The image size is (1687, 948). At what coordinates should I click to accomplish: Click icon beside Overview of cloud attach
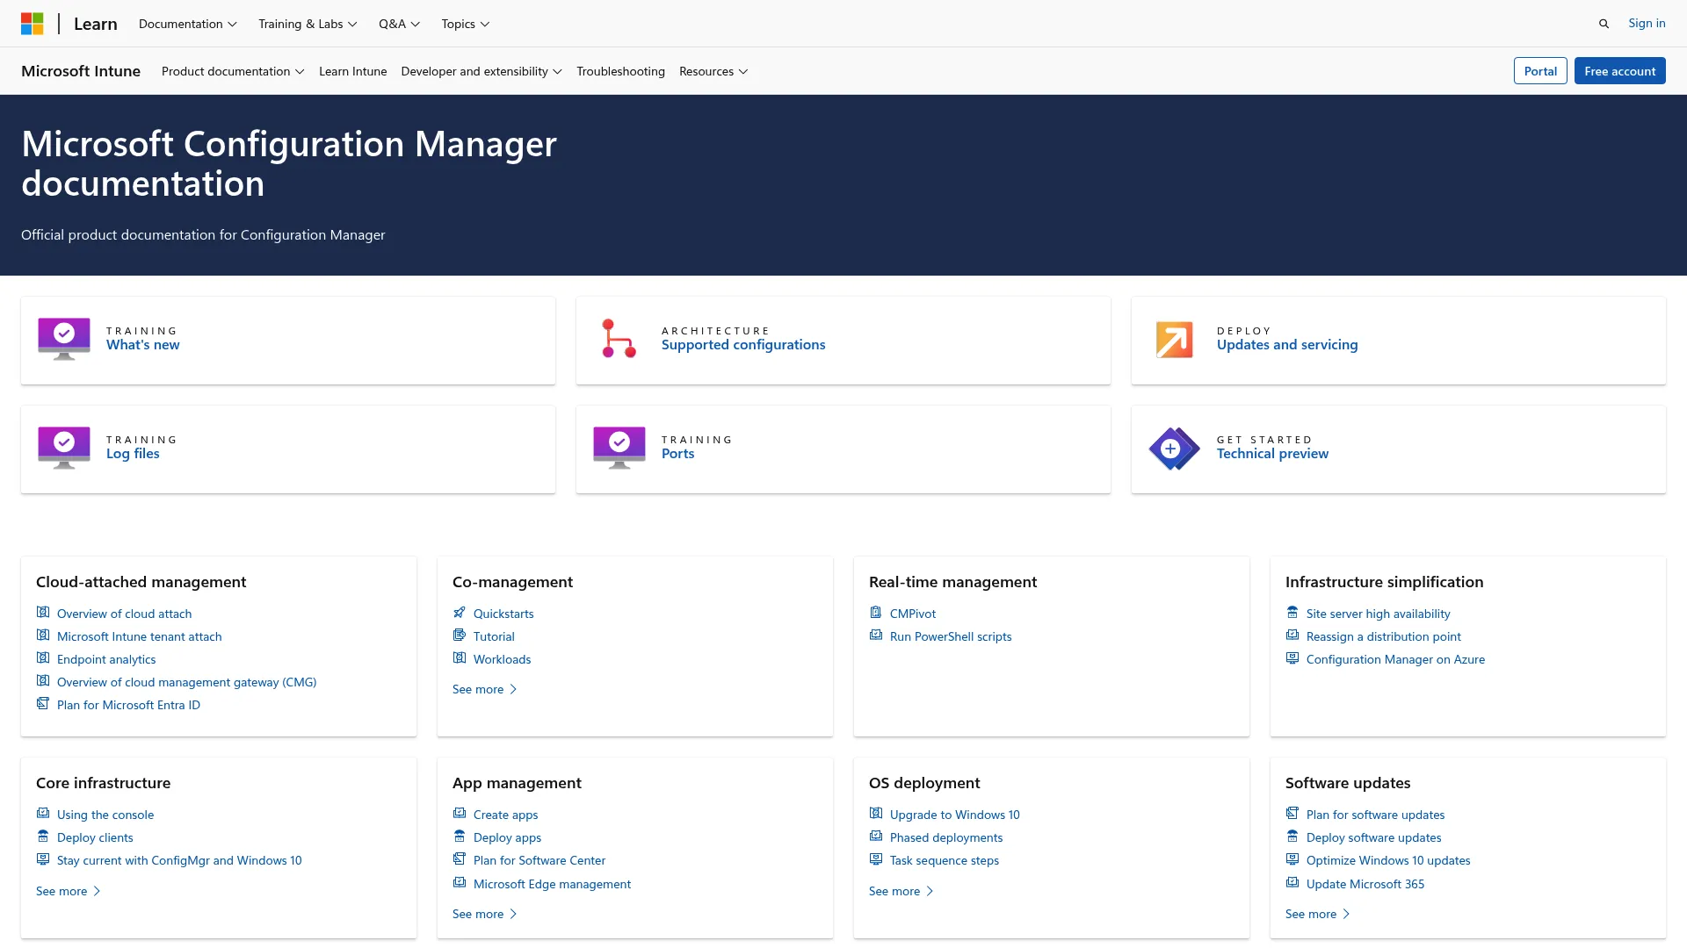43,613
